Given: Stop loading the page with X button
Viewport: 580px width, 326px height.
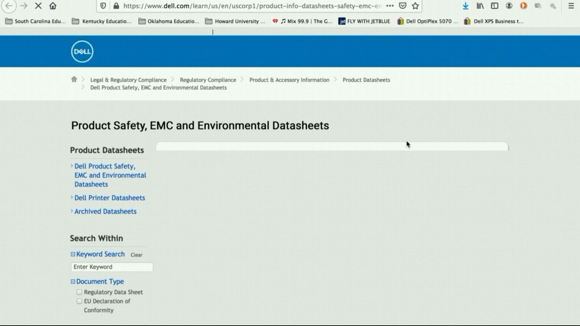Looking at the screenshot, I should click(38, 6).
